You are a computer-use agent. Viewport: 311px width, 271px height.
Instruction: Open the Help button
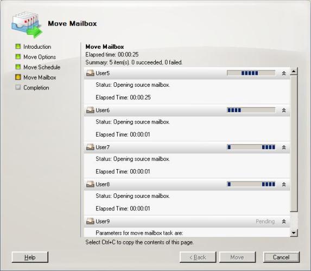[x=30, y=257]
